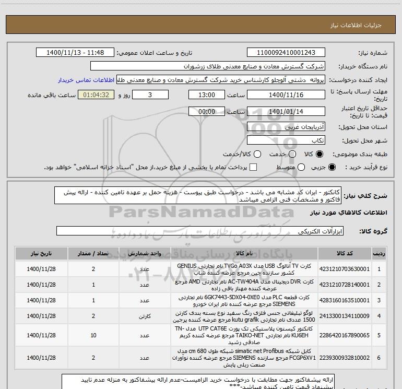The width and height of the screenshot is (402, 389).
Task: Click the GENIUS TVGo A03X item name
Action: (x=244, y=269)
